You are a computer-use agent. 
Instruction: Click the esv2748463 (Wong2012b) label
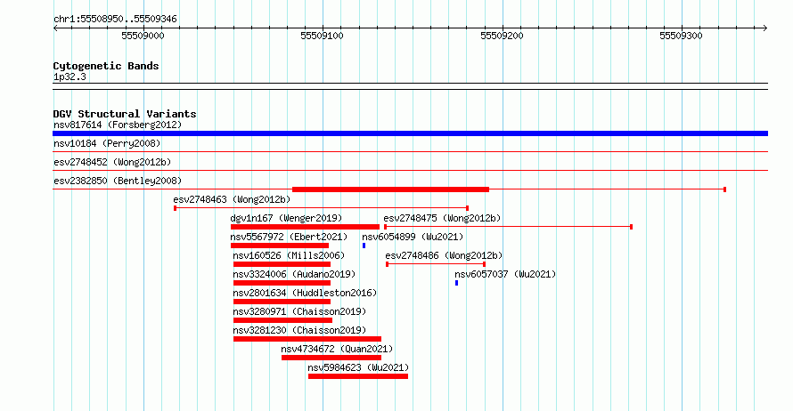pos(233,199)
